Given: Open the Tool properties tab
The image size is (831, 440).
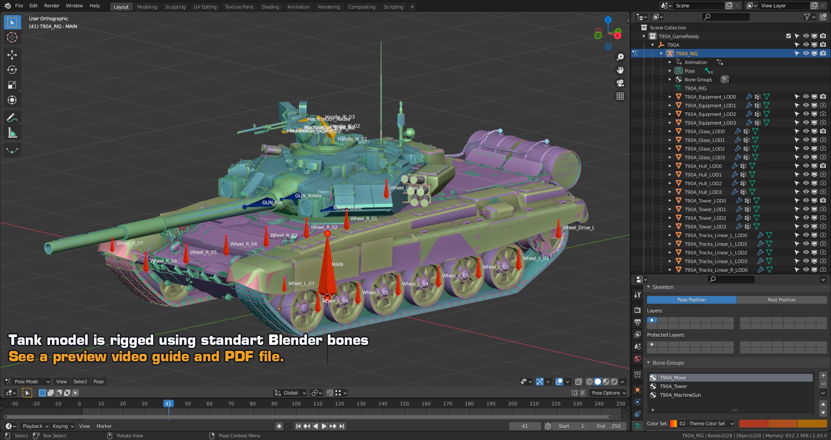Looking at the screenshot, I should coord(637,295).
